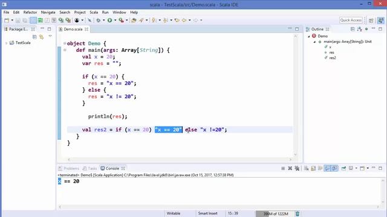Open the New wizard toolbar icon
The width and height of the screenshot is (387, 217).
coord(7,20)
